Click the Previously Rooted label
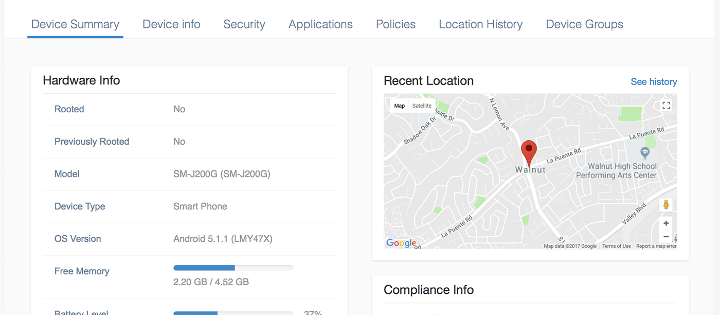Screen dimensions: 720x315 [92, 142]
